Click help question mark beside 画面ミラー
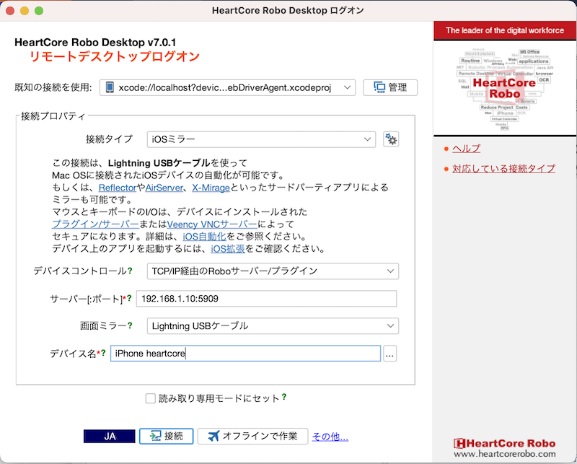Viewport: 577px width, 464px height. coord(130,325)
